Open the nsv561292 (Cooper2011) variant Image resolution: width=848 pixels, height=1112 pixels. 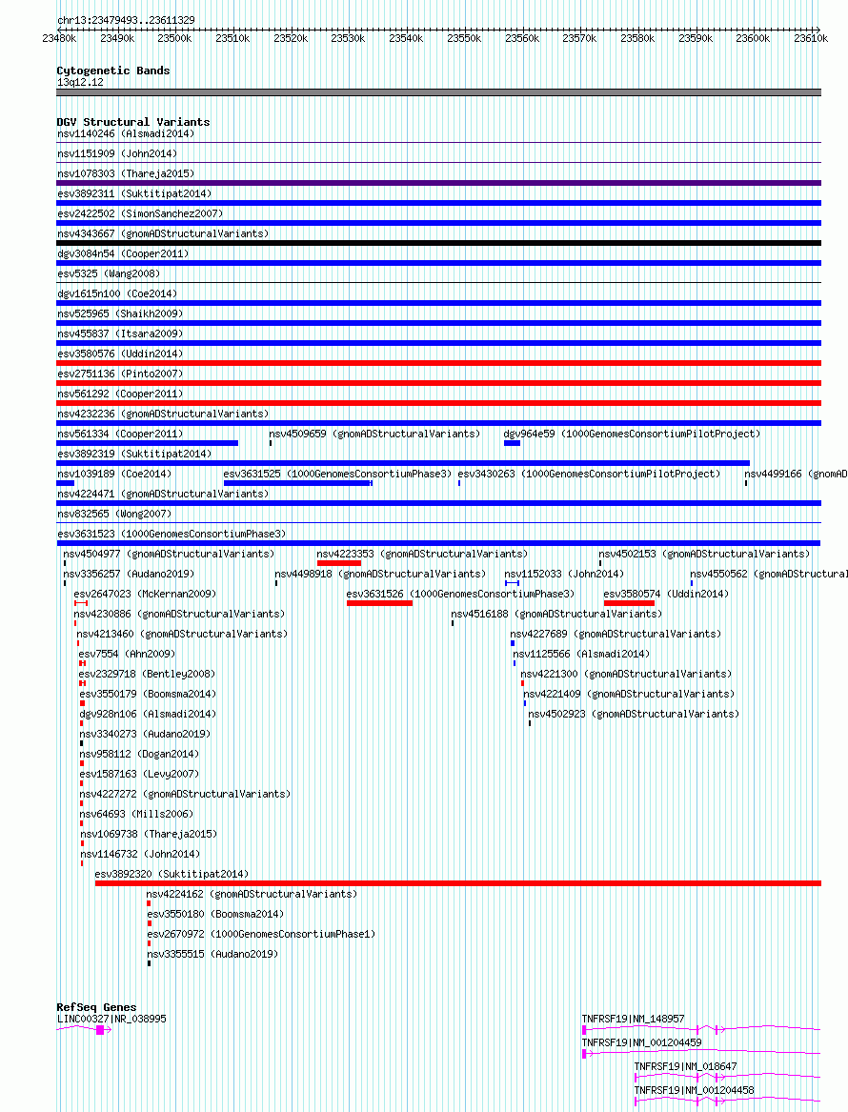pos(120,393)
